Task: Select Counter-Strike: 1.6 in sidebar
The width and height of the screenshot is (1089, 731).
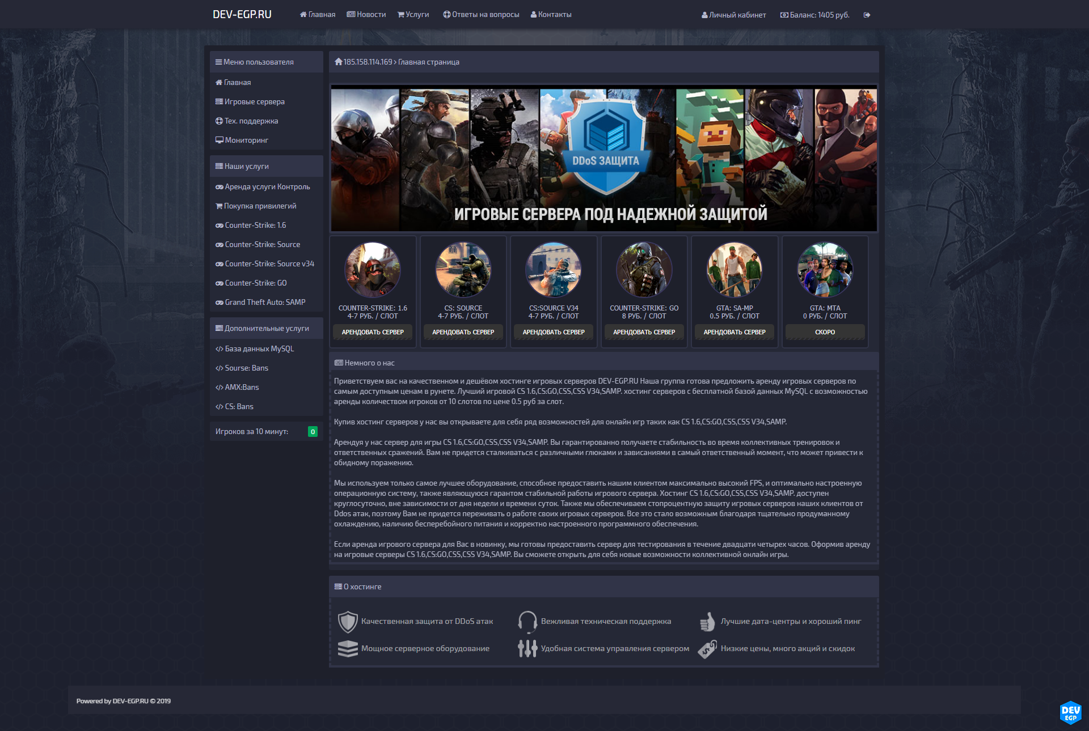Action: (267, 225)
